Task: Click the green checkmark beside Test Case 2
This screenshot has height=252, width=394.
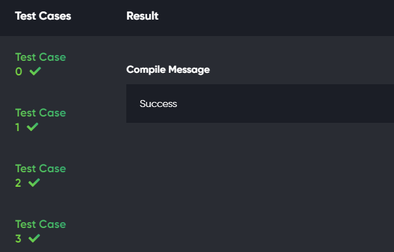Action: [34, 182]
